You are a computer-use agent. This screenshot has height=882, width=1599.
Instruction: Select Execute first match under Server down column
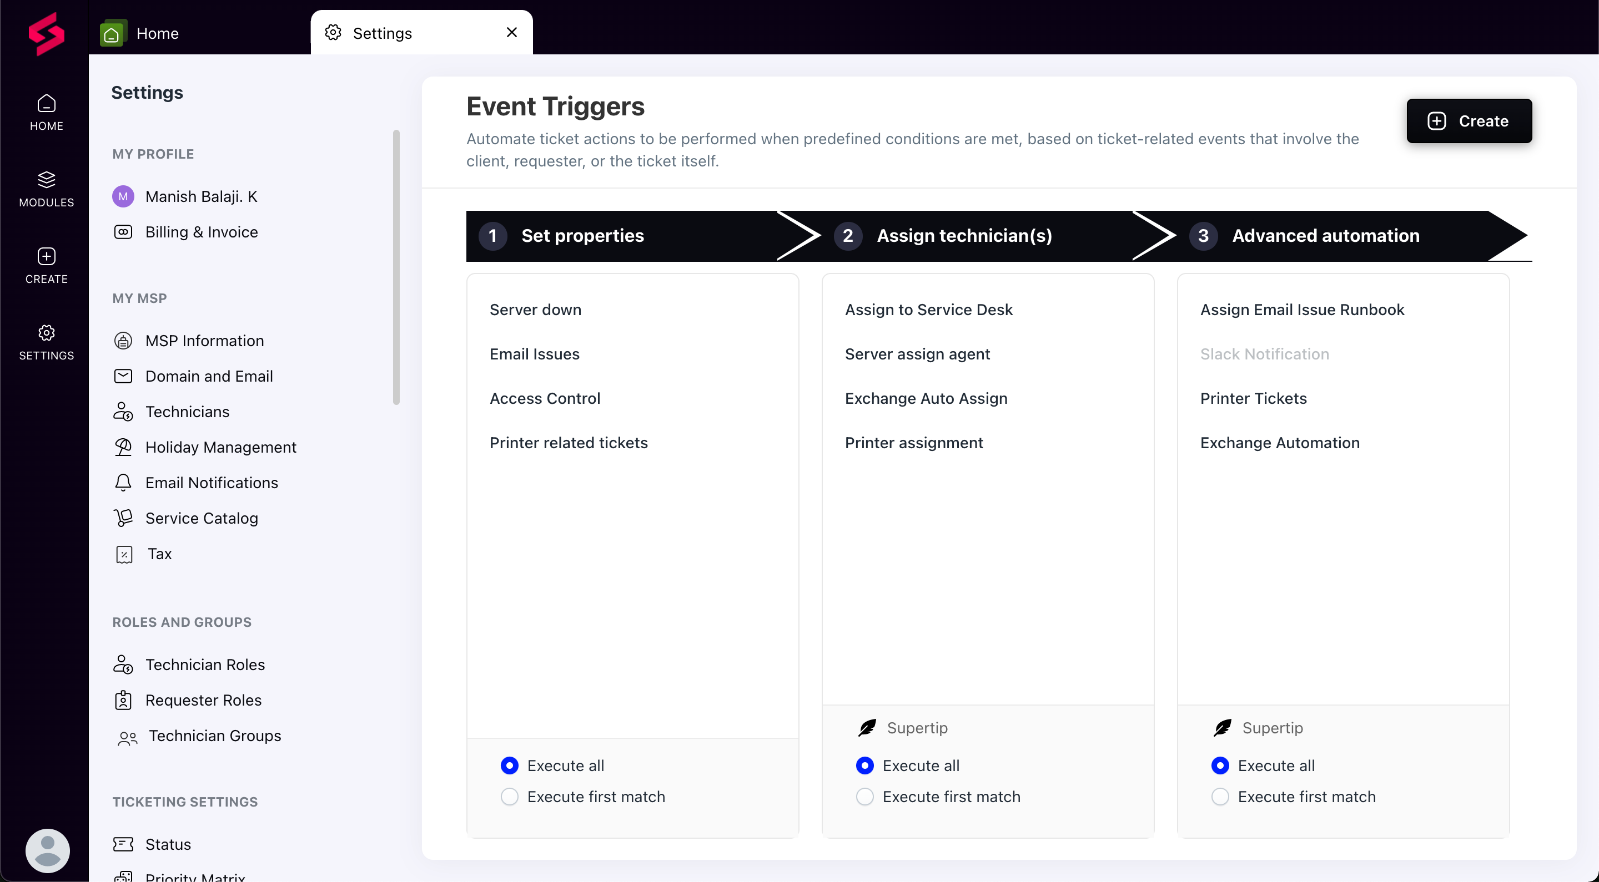click(x=509, y=796)
